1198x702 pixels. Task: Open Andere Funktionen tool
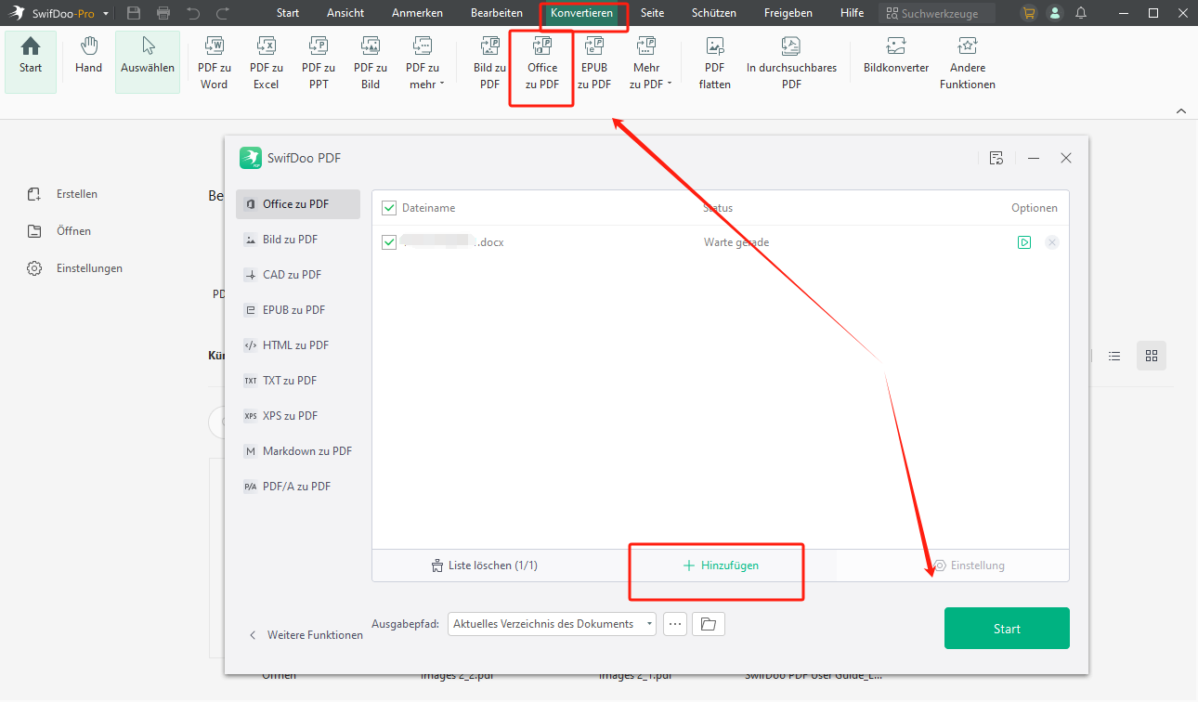[968, 64]
